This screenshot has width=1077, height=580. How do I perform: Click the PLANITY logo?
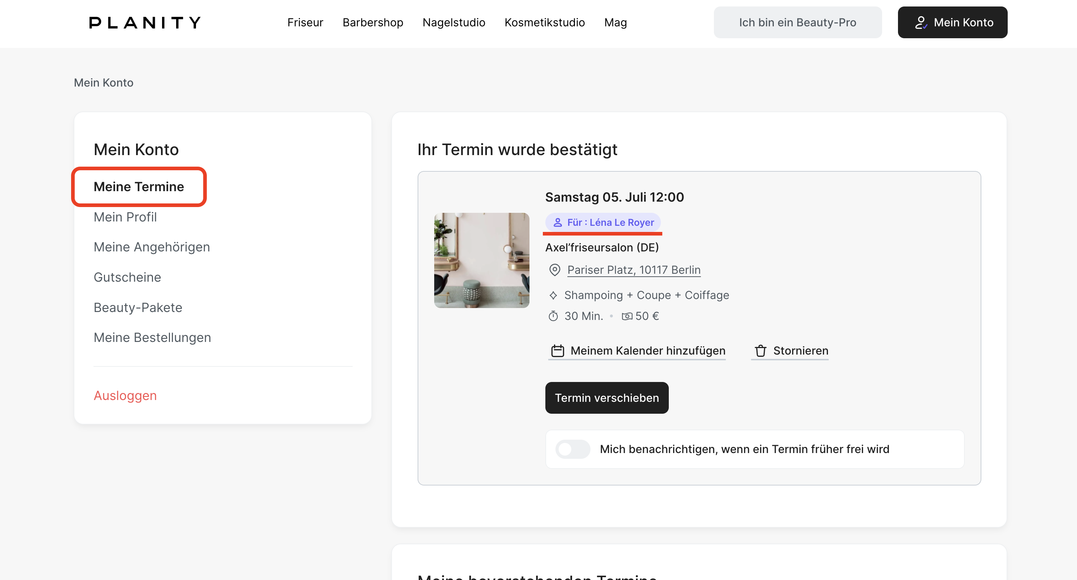click(145, 23)
